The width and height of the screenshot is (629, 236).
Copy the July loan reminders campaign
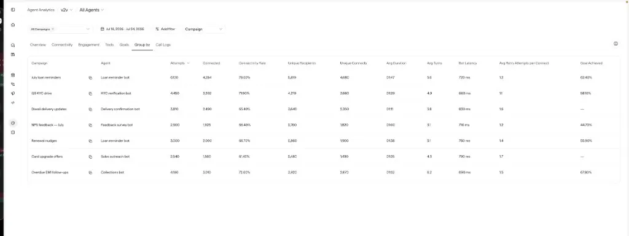pos(90,78)
